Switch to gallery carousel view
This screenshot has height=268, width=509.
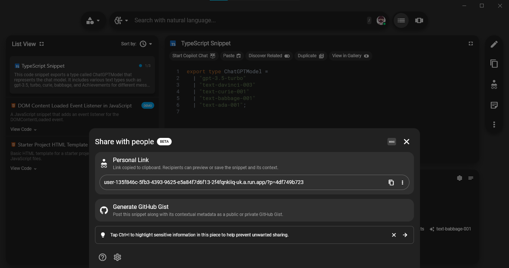pyautogui.click(x=419, y=20)
